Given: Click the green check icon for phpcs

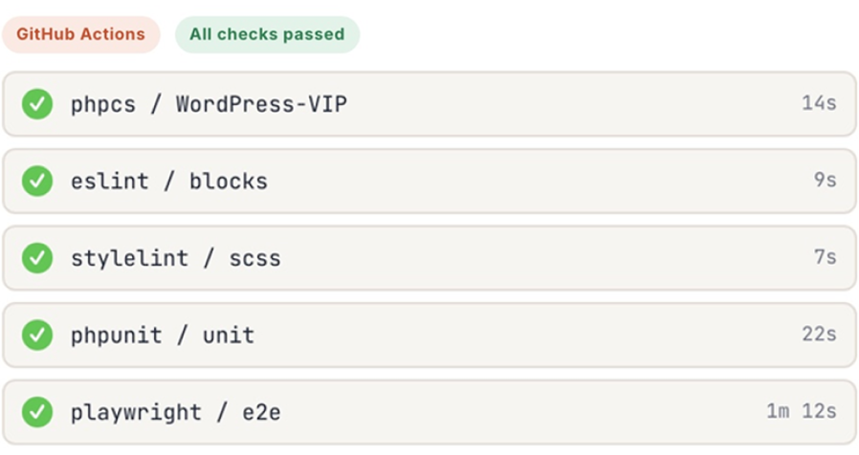Looking at the screenshot, I should pos(37,104).
